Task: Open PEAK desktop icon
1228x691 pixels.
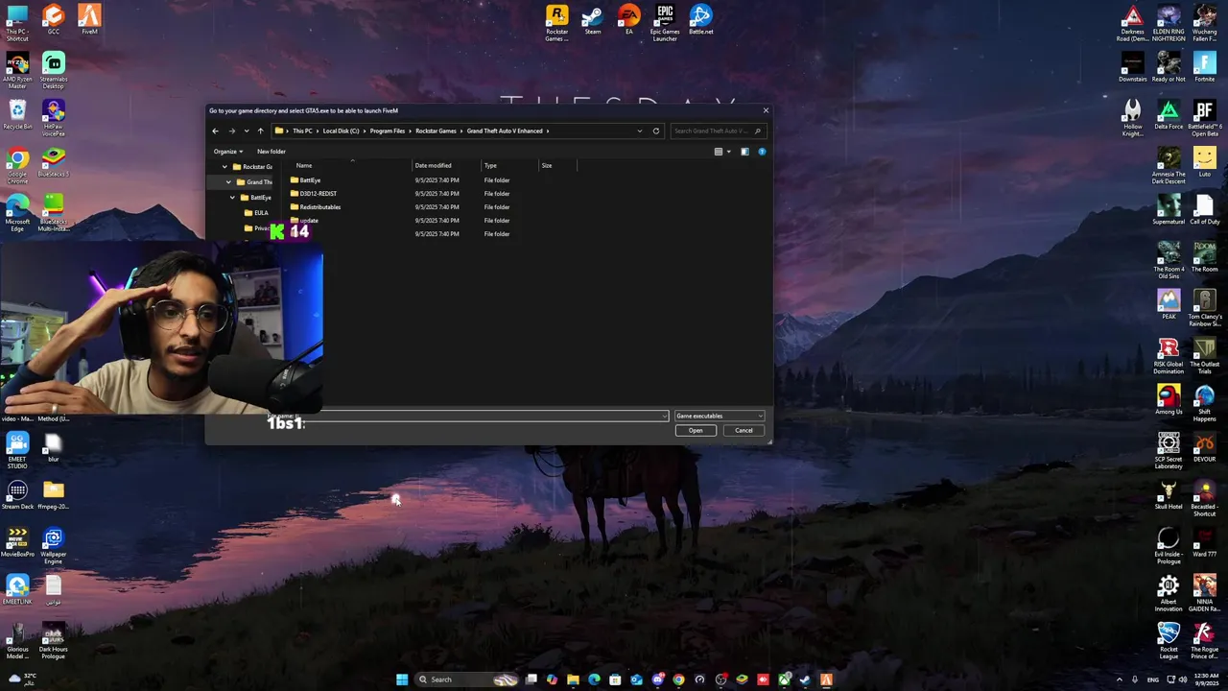Action: coord(1169,305)
